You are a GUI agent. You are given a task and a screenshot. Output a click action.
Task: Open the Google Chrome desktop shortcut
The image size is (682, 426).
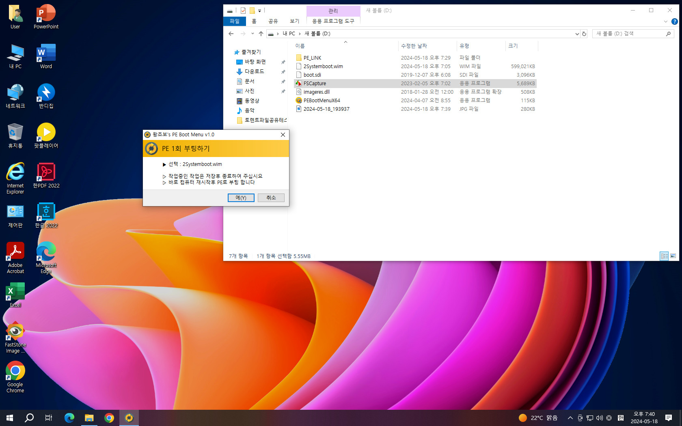15,378
